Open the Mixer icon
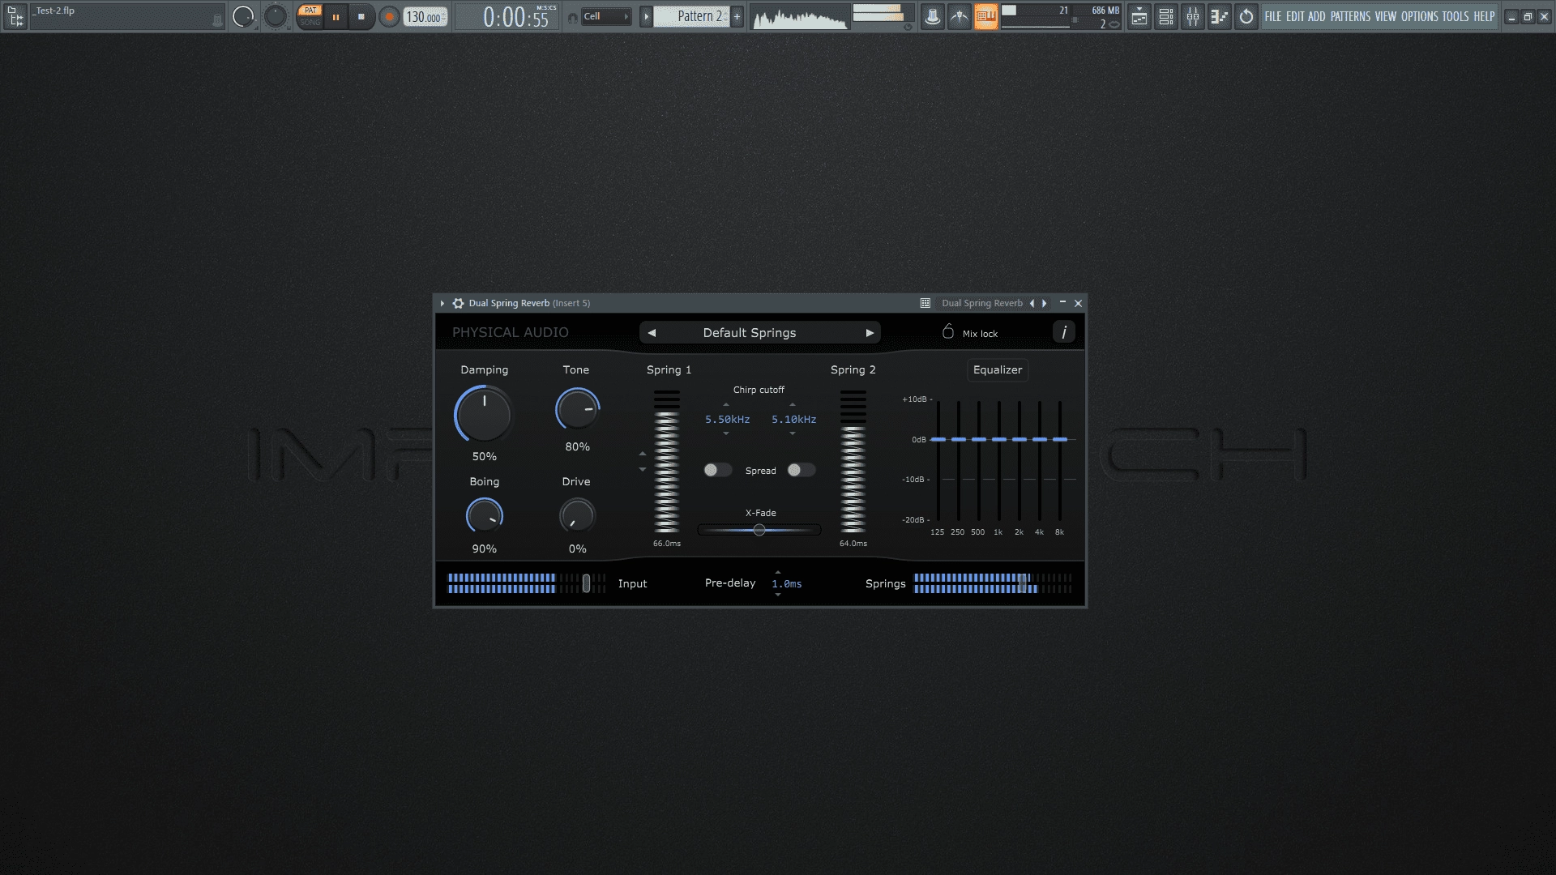 click(1193, 16)
